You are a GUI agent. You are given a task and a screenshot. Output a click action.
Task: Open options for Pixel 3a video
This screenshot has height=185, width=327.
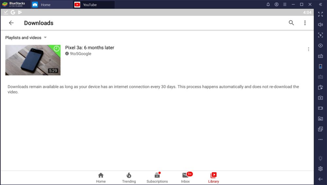point(308,49)
